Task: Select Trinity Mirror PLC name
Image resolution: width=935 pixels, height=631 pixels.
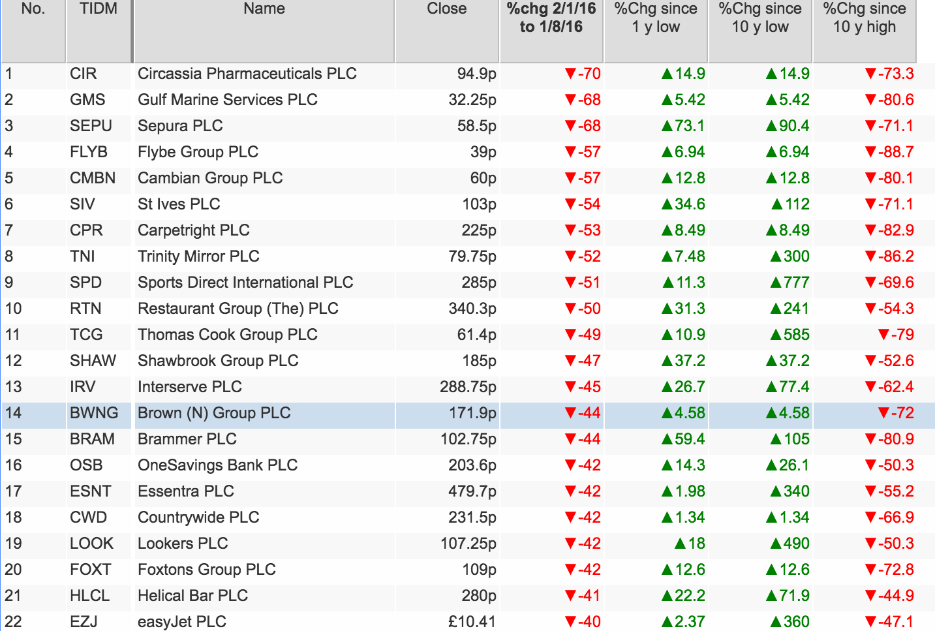Action: [198, 256]
